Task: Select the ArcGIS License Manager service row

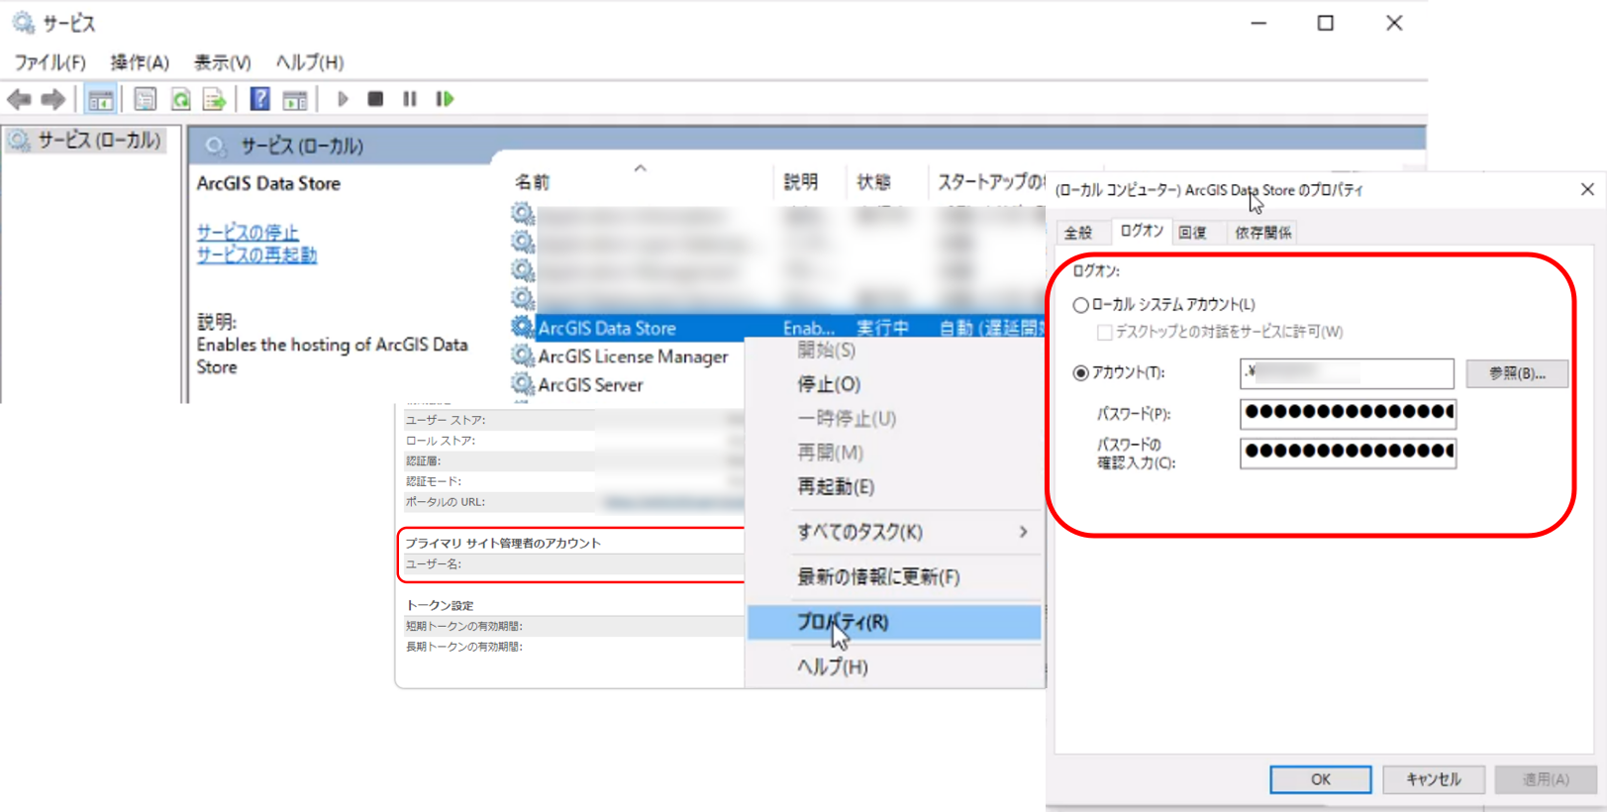Action: 634,356
